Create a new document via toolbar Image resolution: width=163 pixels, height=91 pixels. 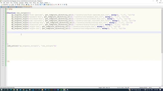(1, 5)
